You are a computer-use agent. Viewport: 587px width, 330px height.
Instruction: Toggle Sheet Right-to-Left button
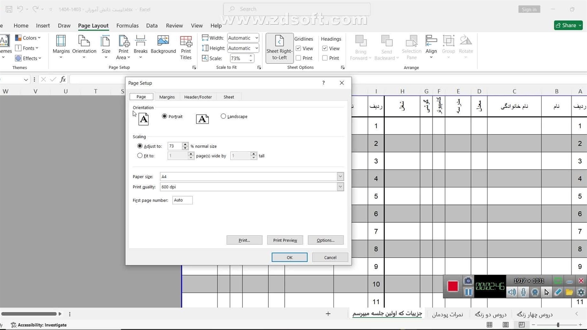pos(279,48)
